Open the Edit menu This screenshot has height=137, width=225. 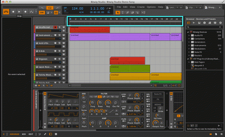tap(125, 7)
